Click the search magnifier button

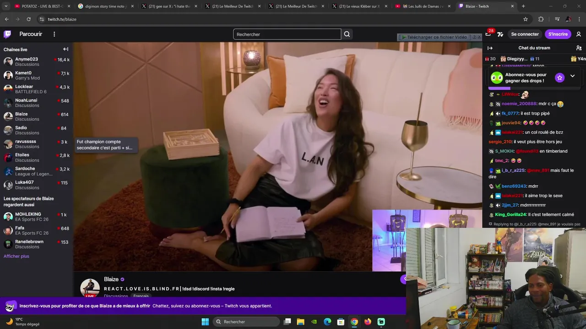pyautogui.click(x=347, y=34)
